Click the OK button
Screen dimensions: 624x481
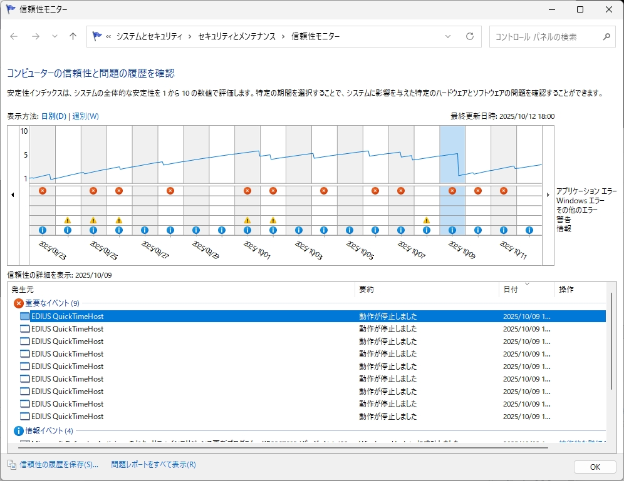(x=595, y=467)
